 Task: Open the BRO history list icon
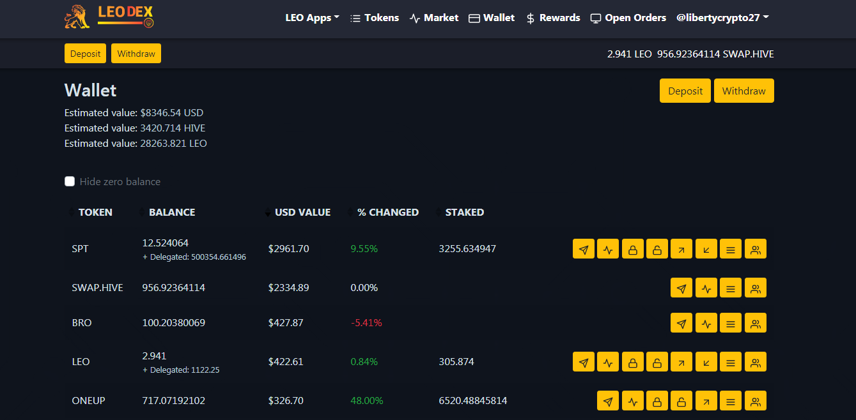coord(731,323)
